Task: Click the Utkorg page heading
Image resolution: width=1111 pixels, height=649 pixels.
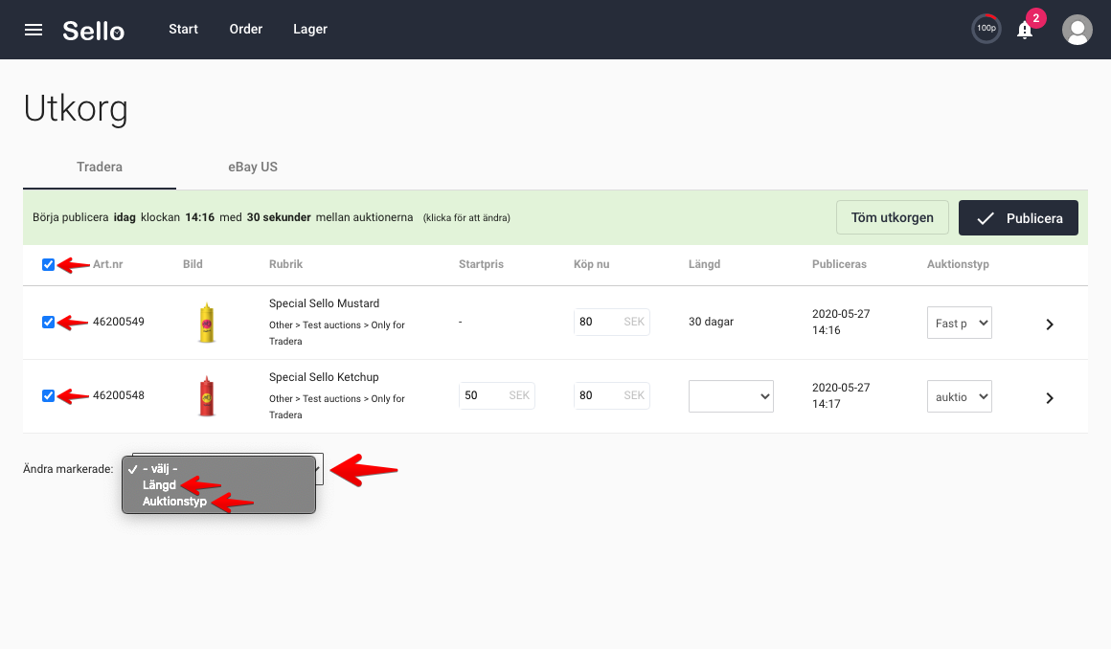Action: pyautogui.click(x=76, y=109)
